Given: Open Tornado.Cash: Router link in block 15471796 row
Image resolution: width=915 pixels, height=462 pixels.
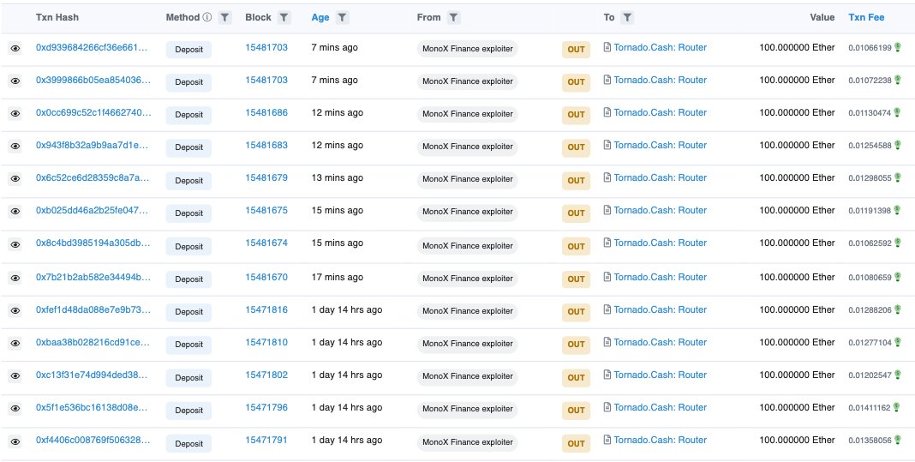Looking at the screenshot, I should (660, 407).
